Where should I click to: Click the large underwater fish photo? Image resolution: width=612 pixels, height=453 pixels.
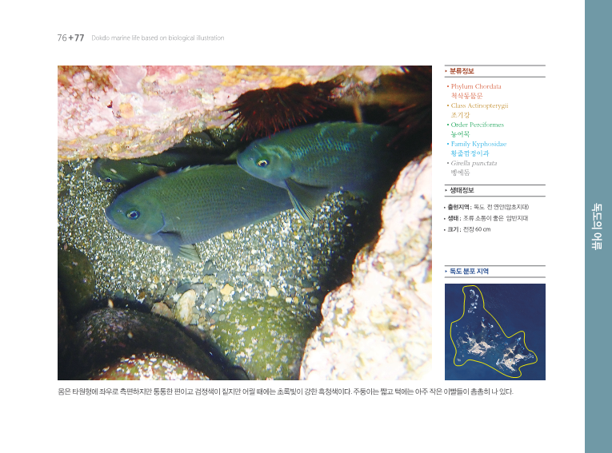pos(245,223)
